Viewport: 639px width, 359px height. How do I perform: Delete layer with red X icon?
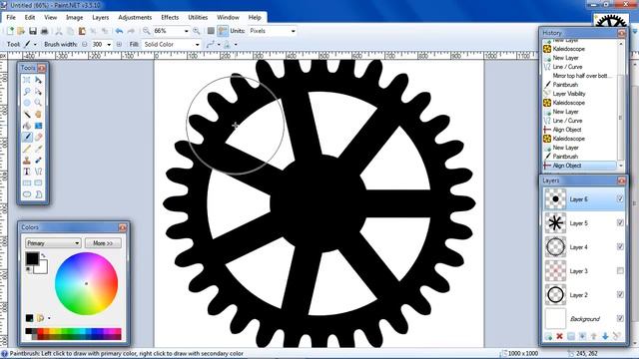point(559,336)
